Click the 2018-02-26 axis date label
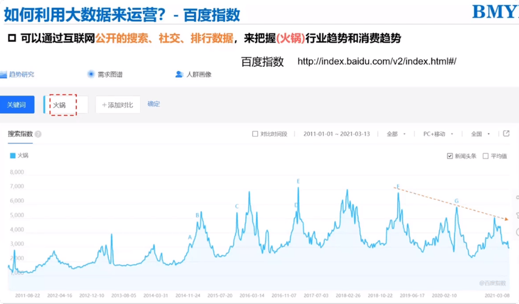This screenshot has width=519, height=304. point(348,295)
